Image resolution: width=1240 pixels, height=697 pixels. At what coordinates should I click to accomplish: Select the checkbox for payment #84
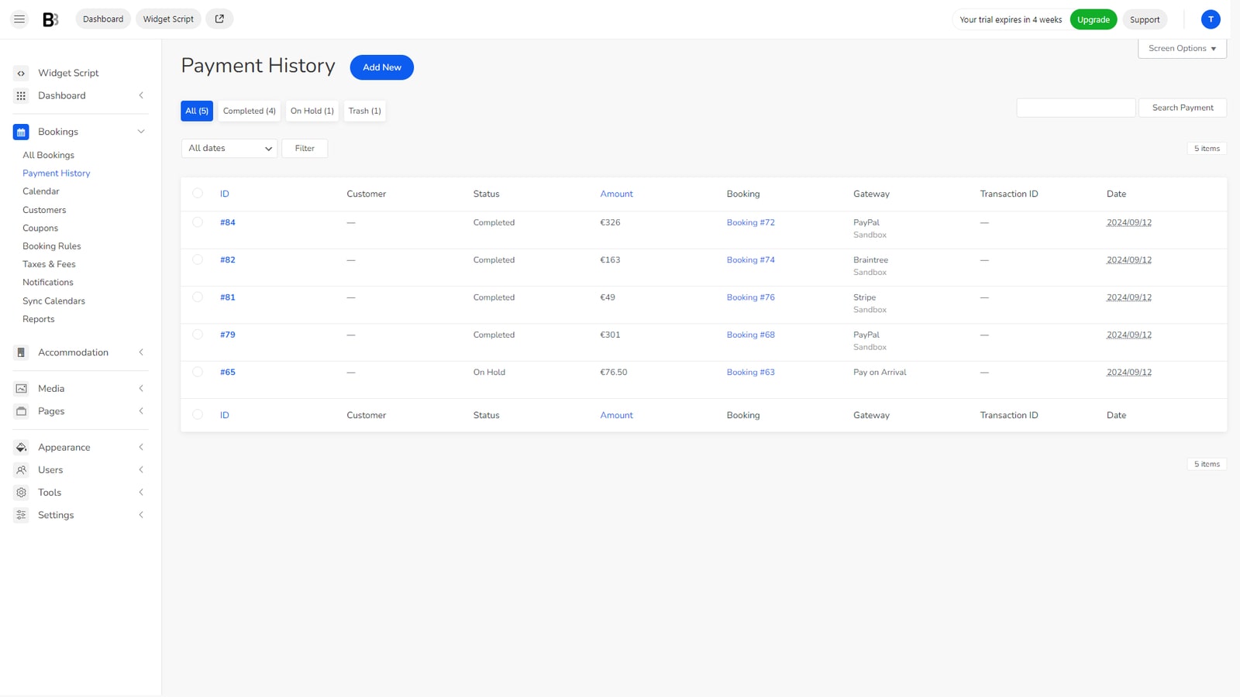197,222
